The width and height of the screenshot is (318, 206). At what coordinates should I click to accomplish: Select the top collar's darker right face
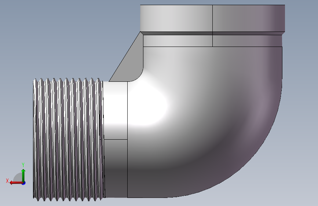coord(249,18)
